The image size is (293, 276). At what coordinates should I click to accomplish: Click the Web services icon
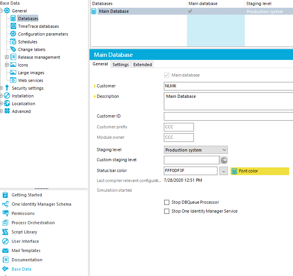pos(13,80)
